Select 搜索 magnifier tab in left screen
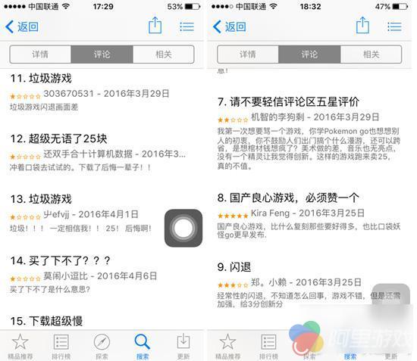417x361 pixels. 143,347
